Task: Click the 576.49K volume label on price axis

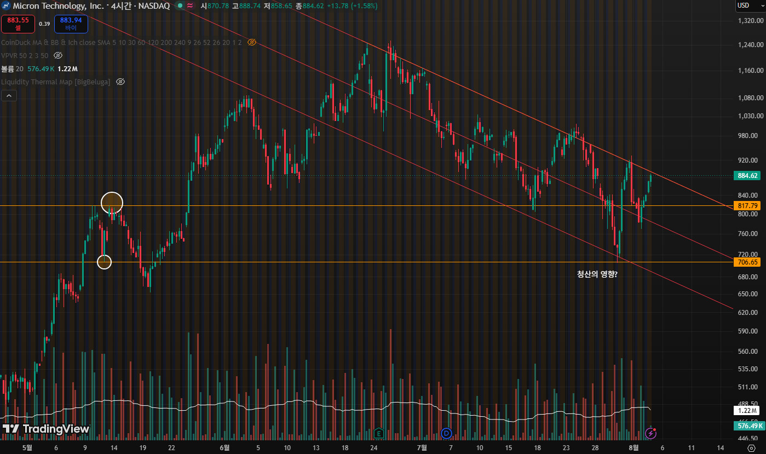Action: point(749,426)
